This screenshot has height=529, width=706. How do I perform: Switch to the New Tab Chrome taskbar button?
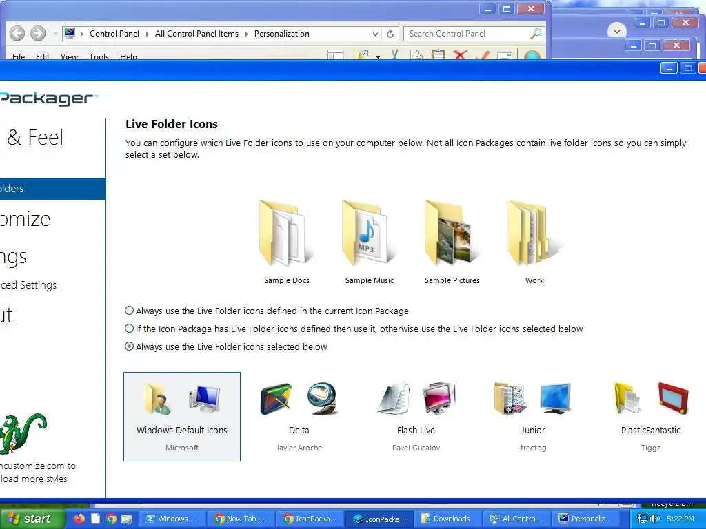pyautogui.click(x=242, y=519)
